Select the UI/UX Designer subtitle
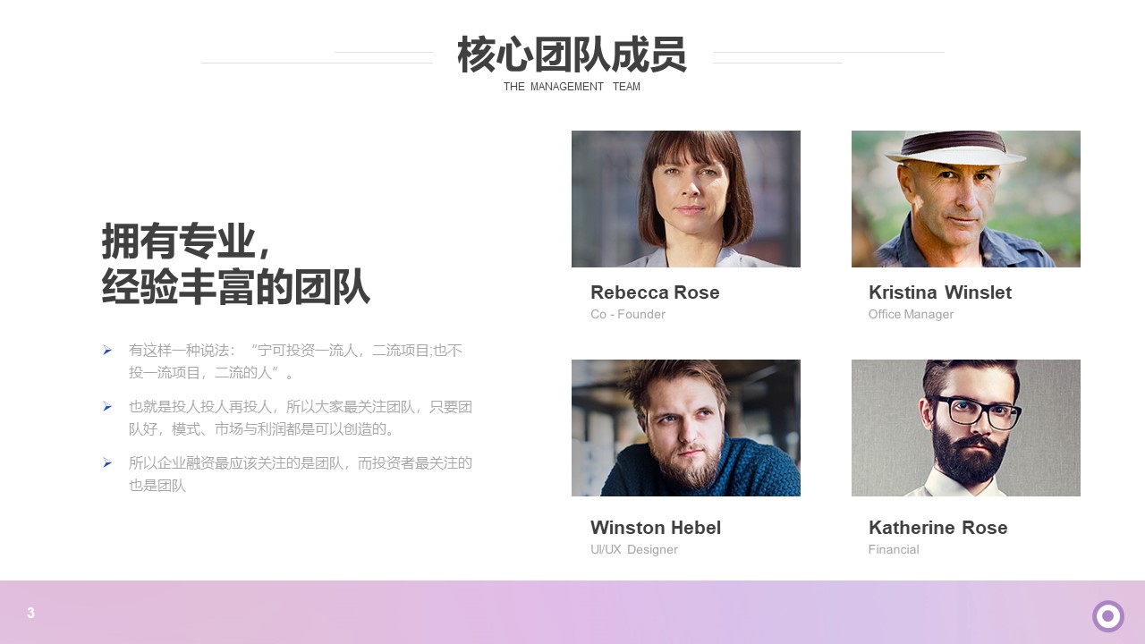1145x644 pixels. (x=634, y=549)
